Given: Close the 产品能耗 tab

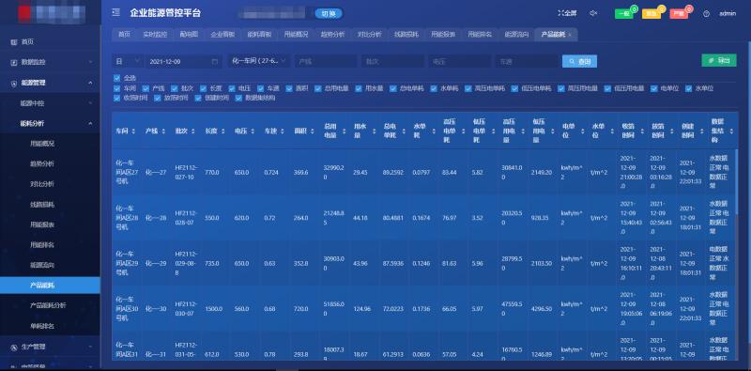Looking at the screenshot, I should tap(570, 35).
